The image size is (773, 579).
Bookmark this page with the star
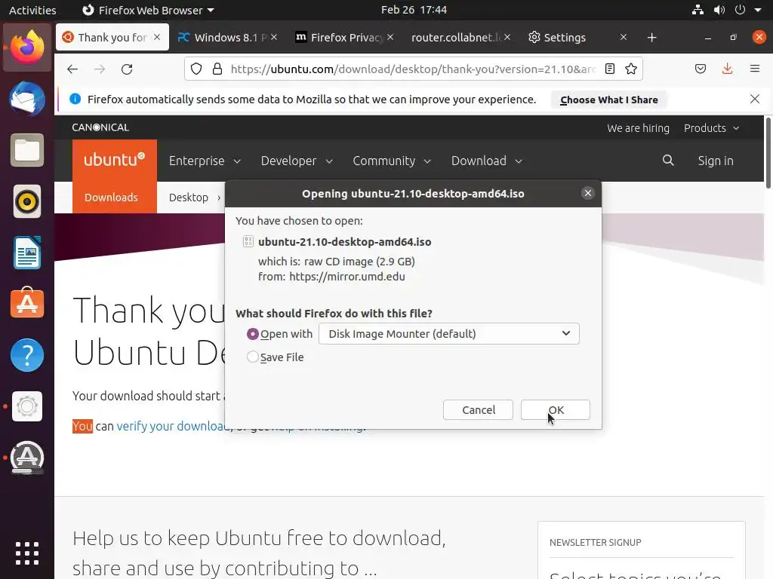click(631, 69)
